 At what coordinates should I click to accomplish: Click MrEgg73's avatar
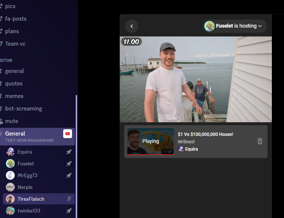tap(10, 176)
